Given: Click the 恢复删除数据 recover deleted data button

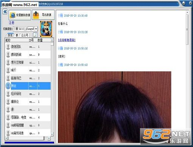Looking at the screenshot, I should coord(20,15).
